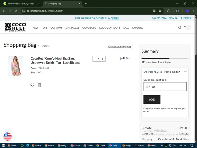Click the Chrome side search icon in toolbar
197x148 pixels.
point(178,11)
